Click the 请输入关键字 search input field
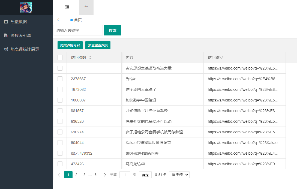 point(78,30)
